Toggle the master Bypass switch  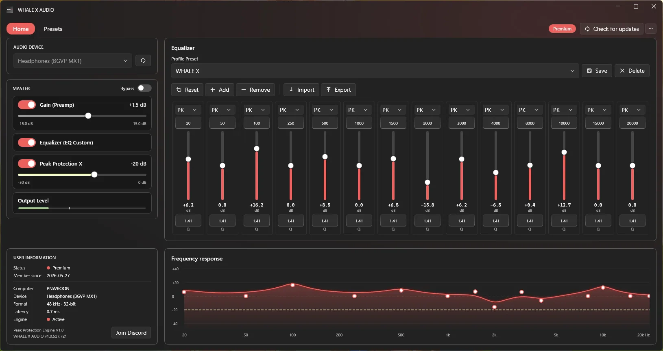(x=144, y=88)
